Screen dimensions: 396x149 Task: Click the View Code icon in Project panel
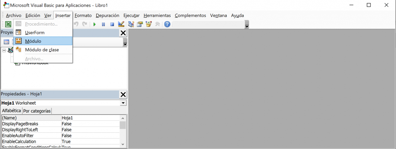click(x=6, y=42)
